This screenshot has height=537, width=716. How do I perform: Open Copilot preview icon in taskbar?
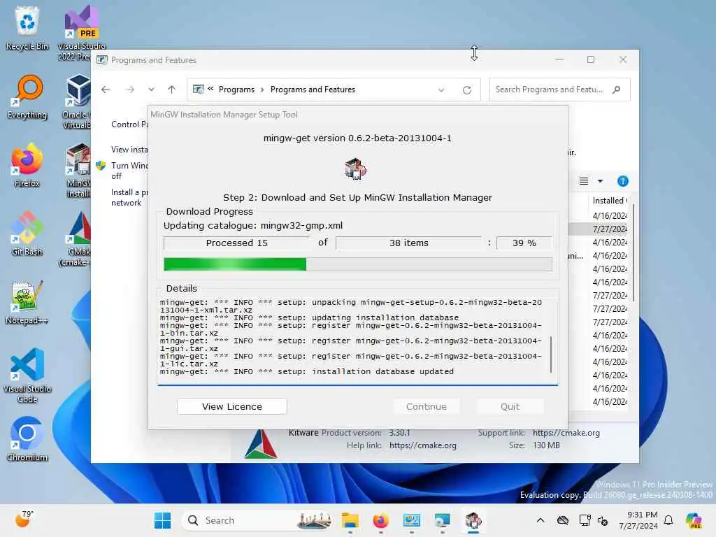[694, 520]
